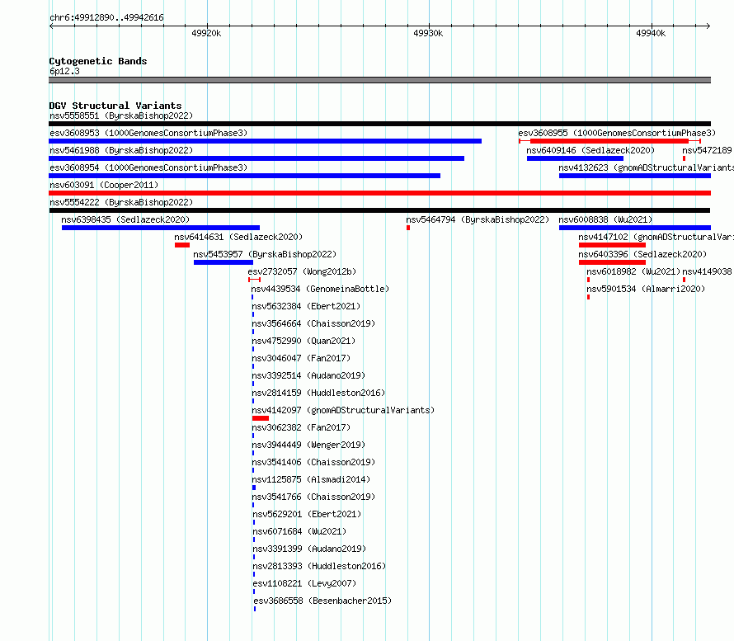Click nsv6071684 (Wu2021) label
This screenshot has width=734, height=641.
coord(299,531)
